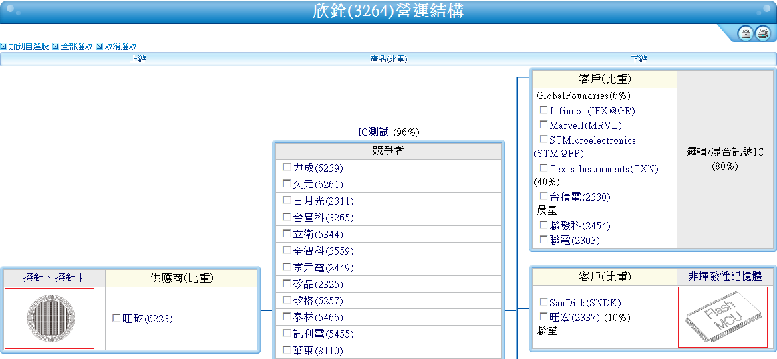
Task: Tick the 訊利電(5455) checkbox
Action: pyautogui.click(x=287, y=334)
